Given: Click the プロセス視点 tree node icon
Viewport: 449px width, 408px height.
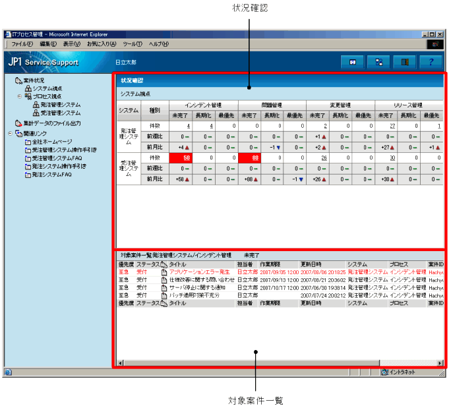Looking at the screenshot, I should tap(28, 96).
